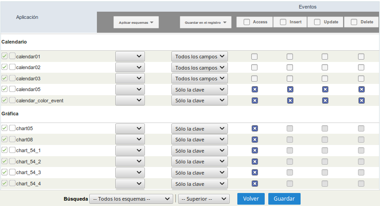Click the Gráfica section heading

(10, 114)
